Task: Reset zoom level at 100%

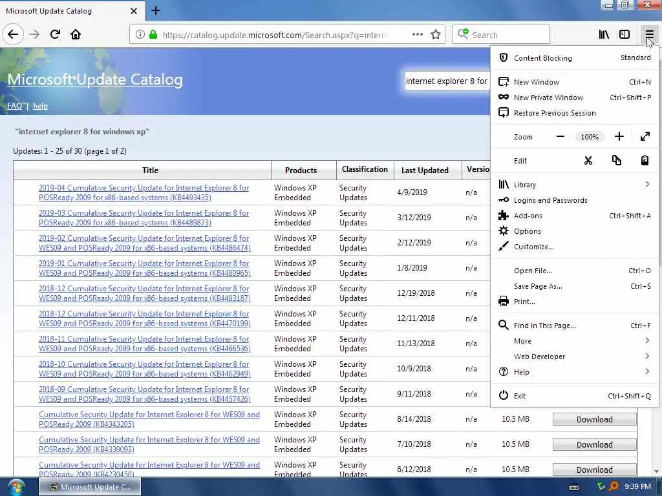Action: (x=590, y=137)
